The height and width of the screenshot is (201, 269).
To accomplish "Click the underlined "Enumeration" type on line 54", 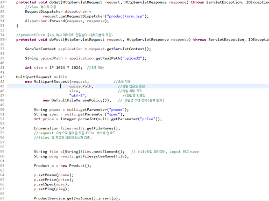I will click(46, 128).
